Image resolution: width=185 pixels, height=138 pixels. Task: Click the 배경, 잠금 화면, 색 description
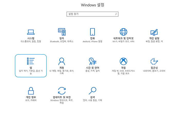(x=154, y=41)
